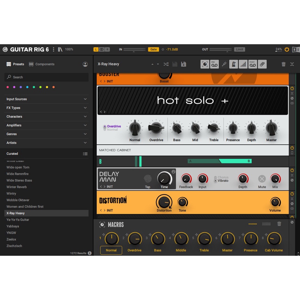Expand the Genres filter section

[46, 134]
